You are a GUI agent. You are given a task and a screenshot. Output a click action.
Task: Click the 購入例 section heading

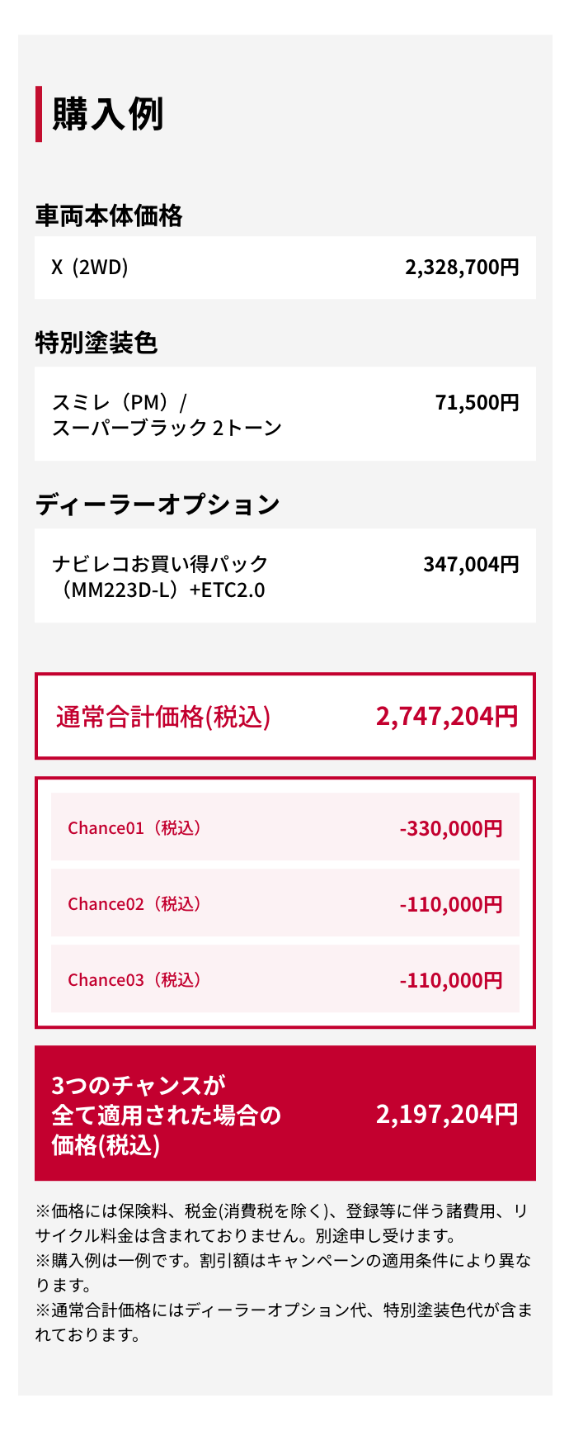point(108,114)
